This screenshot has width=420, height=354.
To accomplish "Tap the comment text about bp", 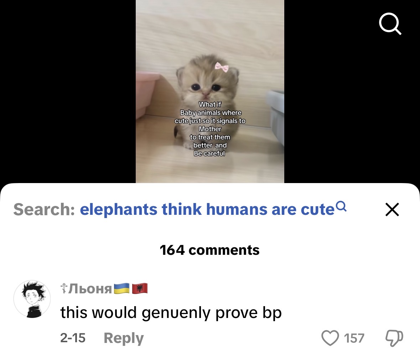I will coord(171,313).
